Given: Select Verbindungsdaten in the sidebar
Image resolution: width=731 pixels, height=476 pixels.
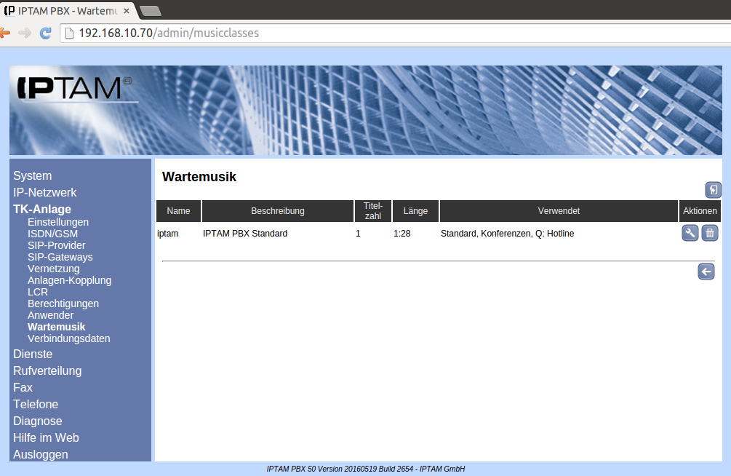Looking at the screenshot, I should (69, 338).
